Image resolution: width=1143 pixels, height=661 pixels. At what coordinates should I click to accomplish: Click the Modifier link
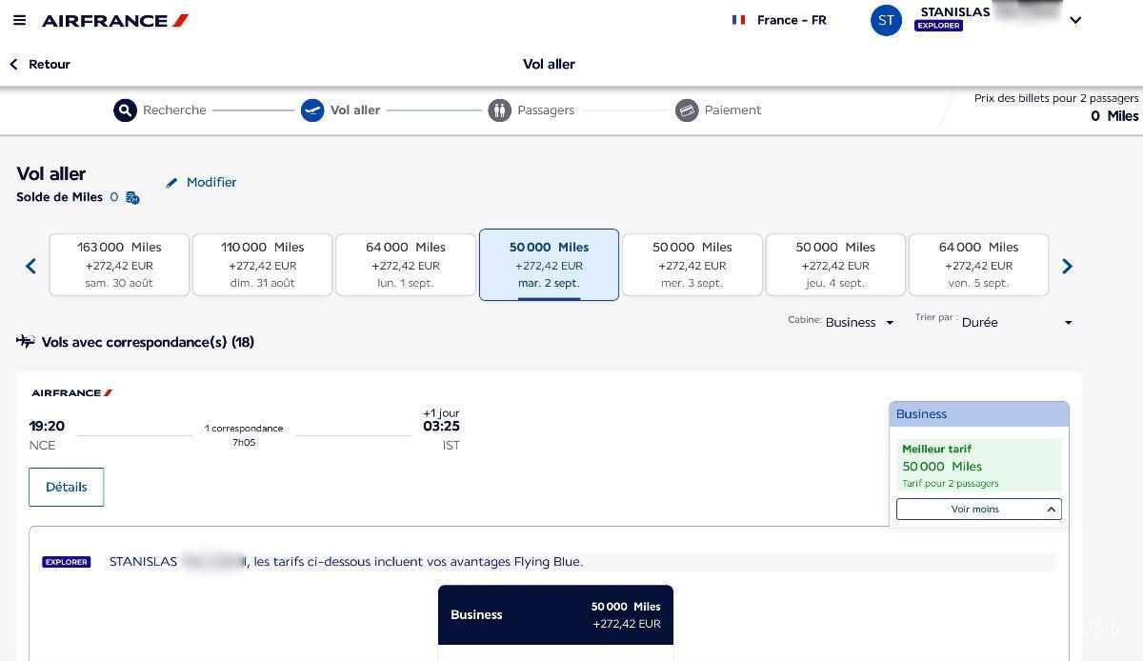pos(211,182)
